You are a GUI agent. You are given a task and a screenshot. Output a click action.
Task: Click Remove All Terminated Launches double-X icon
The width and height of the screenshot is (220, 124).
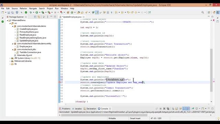click(168, 109)
